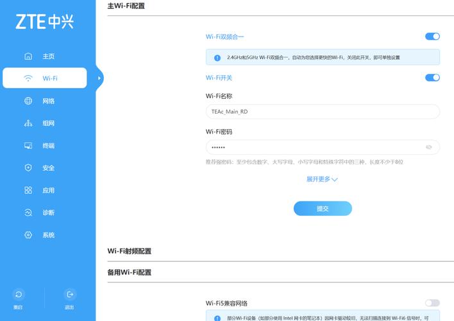Turn off the Wi-Fi开关 toggle
This screenshot has height=321, width=454.
[432, 78]
